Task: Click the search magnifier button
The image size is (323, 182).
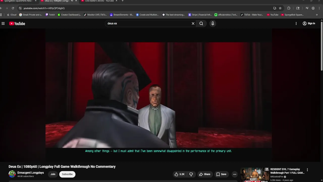Action: coord(201,24)
